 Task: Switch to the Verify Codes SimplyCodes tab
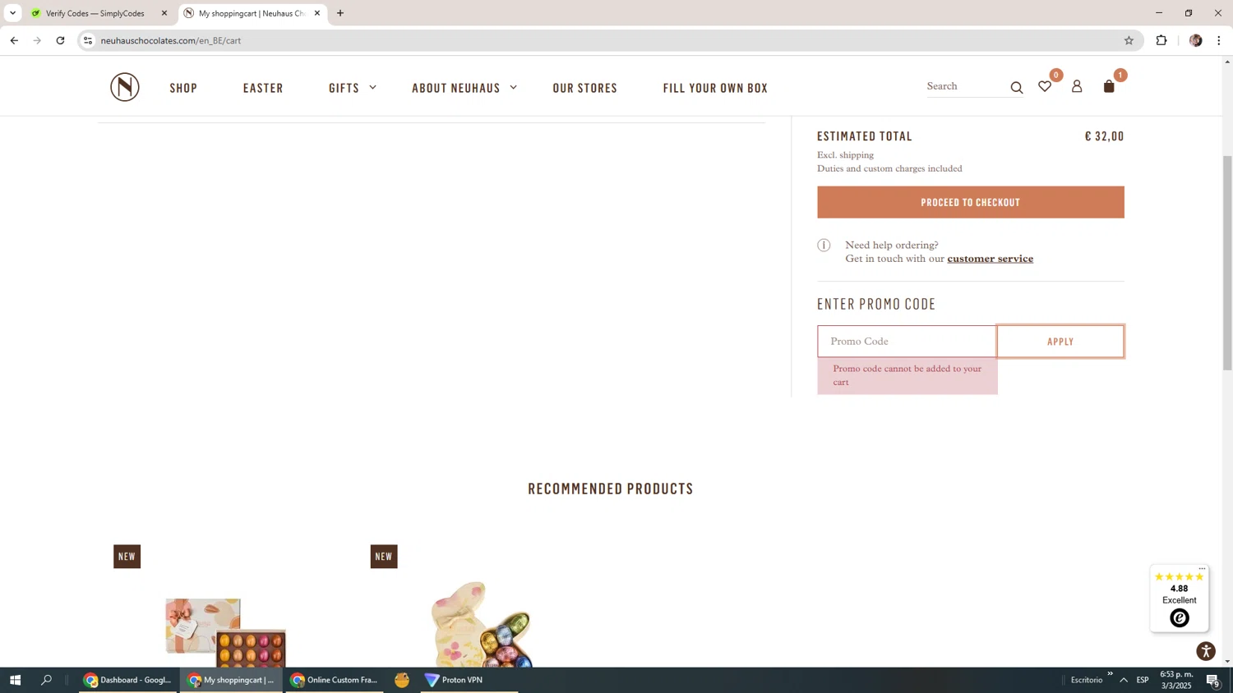[95, 13]
